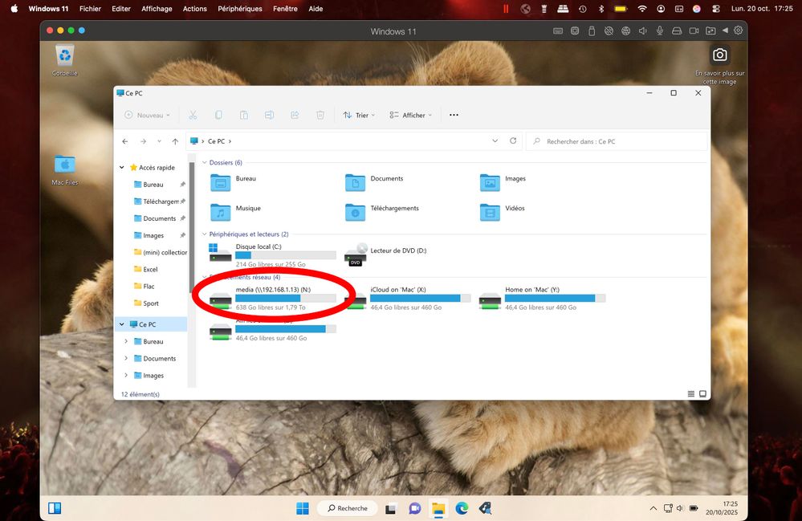Refresh the Ce PC folder view
The width and height of the screenshot is (802, 521).
(513, 141)
